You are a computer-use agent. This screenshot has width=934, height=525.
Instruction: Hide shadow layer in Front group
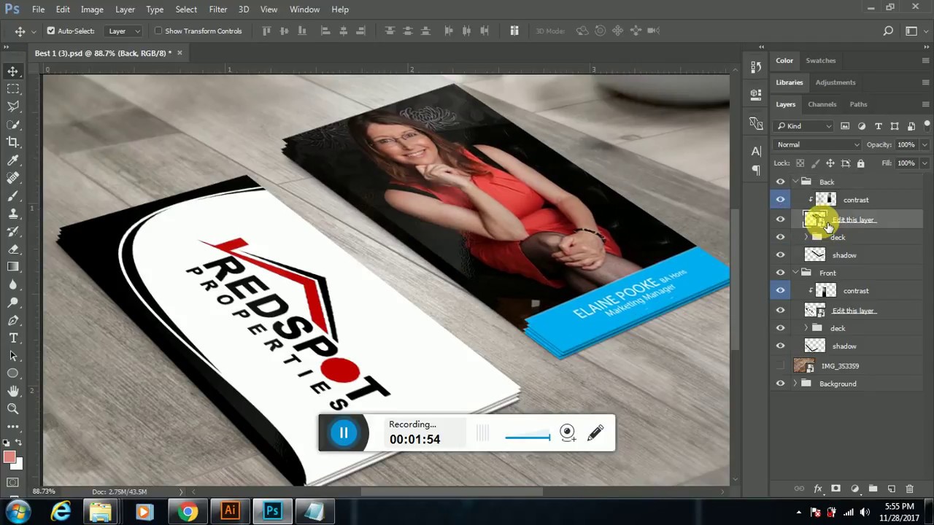click(x=781, y=346)
